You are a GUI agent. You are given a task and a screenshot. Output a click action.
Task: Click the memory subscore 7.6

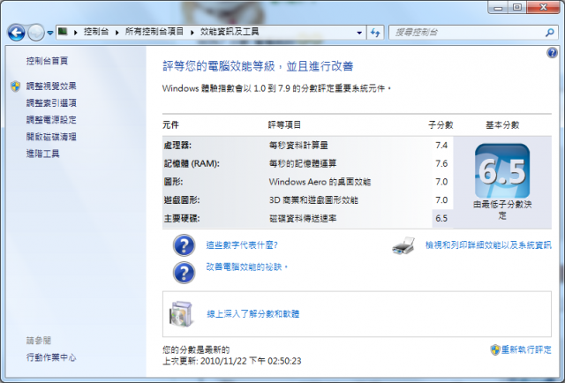tap(441, 163)
